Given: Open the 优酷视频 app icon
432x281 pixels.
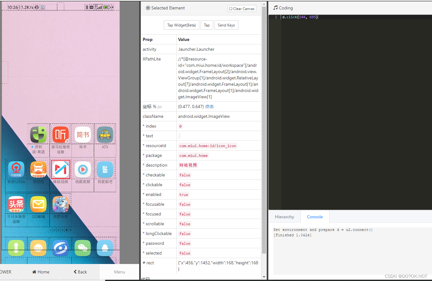Looking at the screenshot, I should tap(83, 169).
